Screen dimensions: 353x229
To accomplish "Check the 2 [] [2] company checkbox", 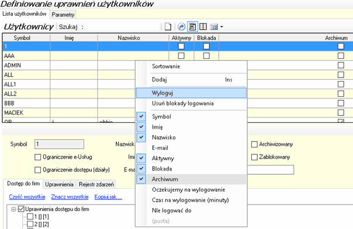I will 30,224.
